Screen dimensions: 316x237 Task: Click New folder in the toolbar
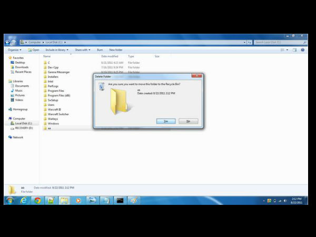tap(116, 50)
